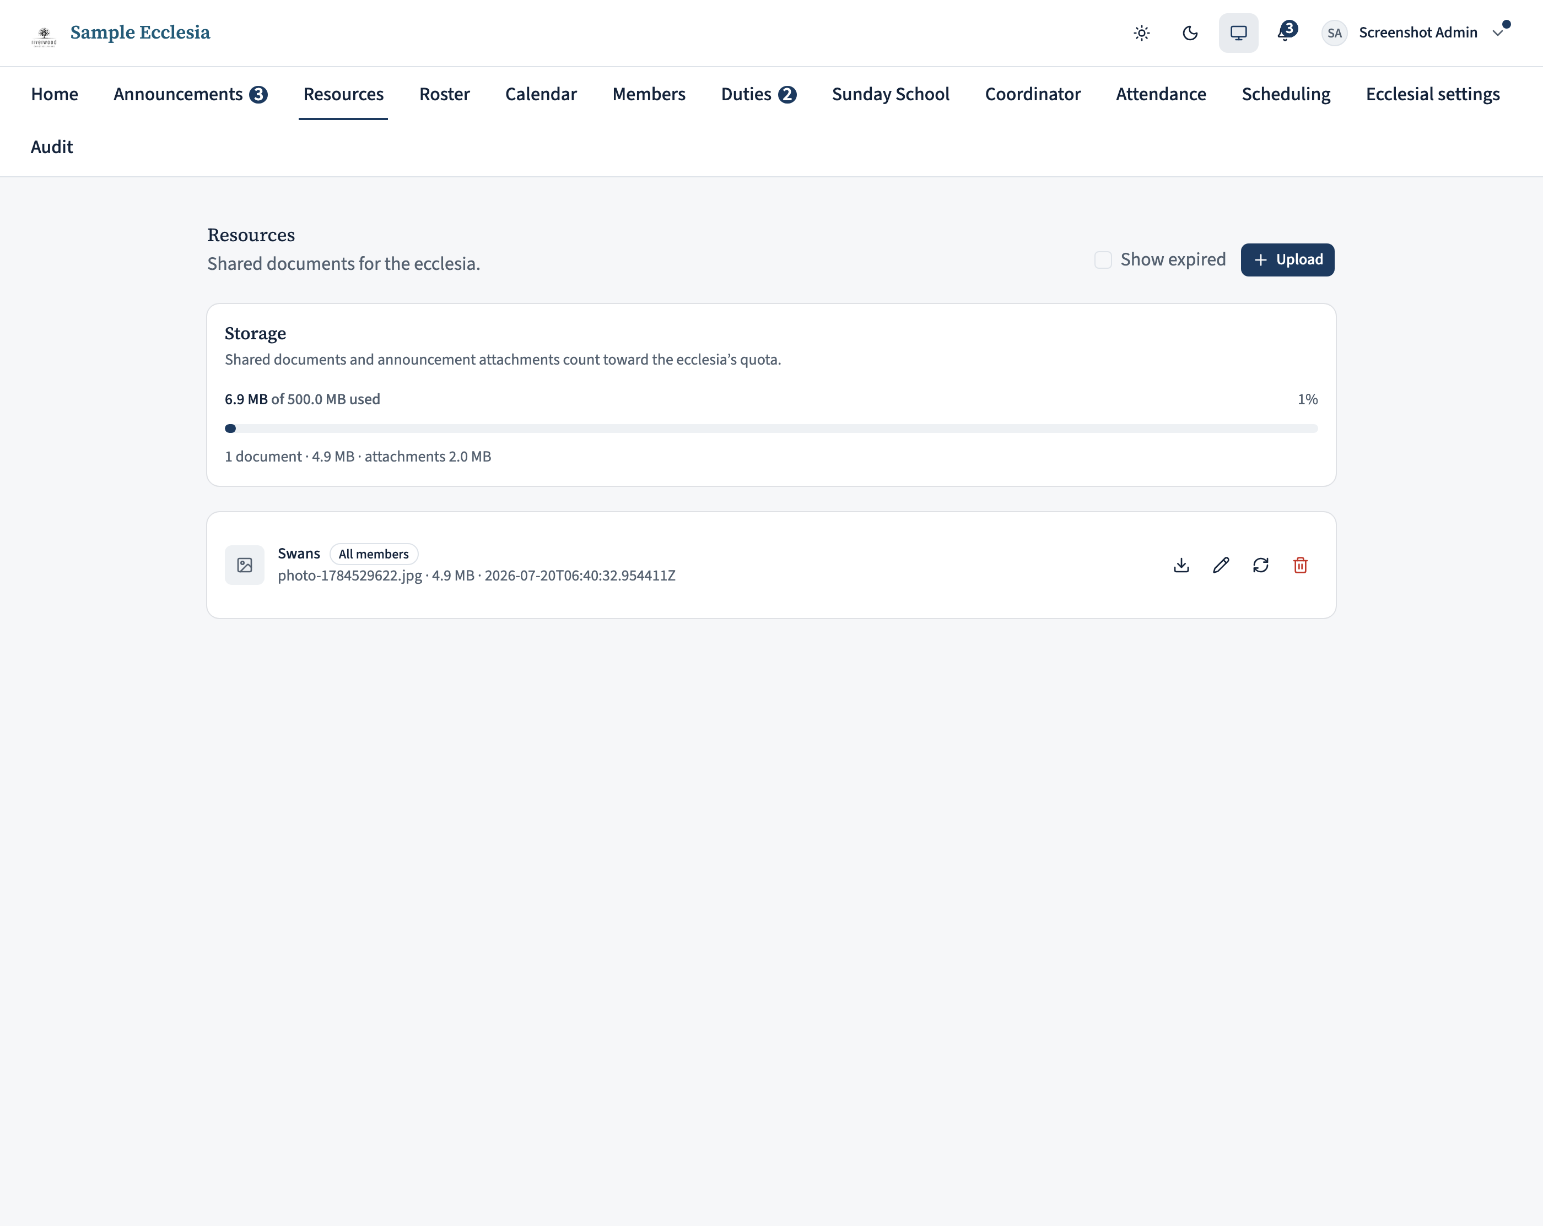1543x1226 pixels.
Task: Switch to dark theme moon icon
Action: tap(1190, 33)
